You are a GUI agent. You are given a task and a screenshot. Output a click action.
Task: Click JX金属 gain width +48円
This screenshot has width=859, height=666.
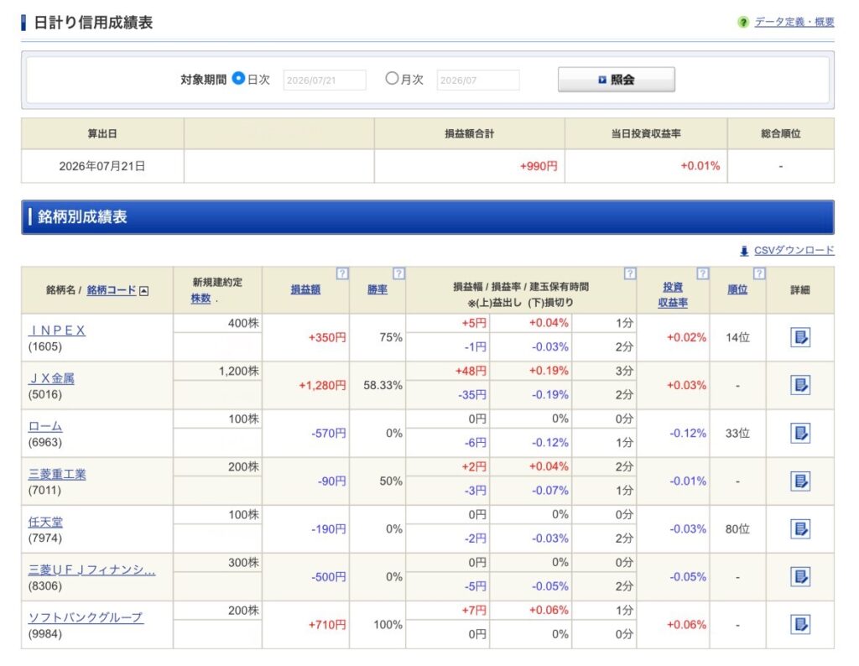[x=471, y=371]
